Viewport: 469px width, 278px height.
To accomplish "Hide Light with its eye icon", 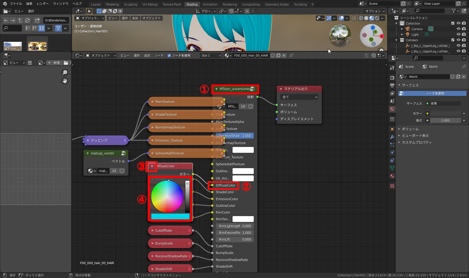I will point(458,35).
